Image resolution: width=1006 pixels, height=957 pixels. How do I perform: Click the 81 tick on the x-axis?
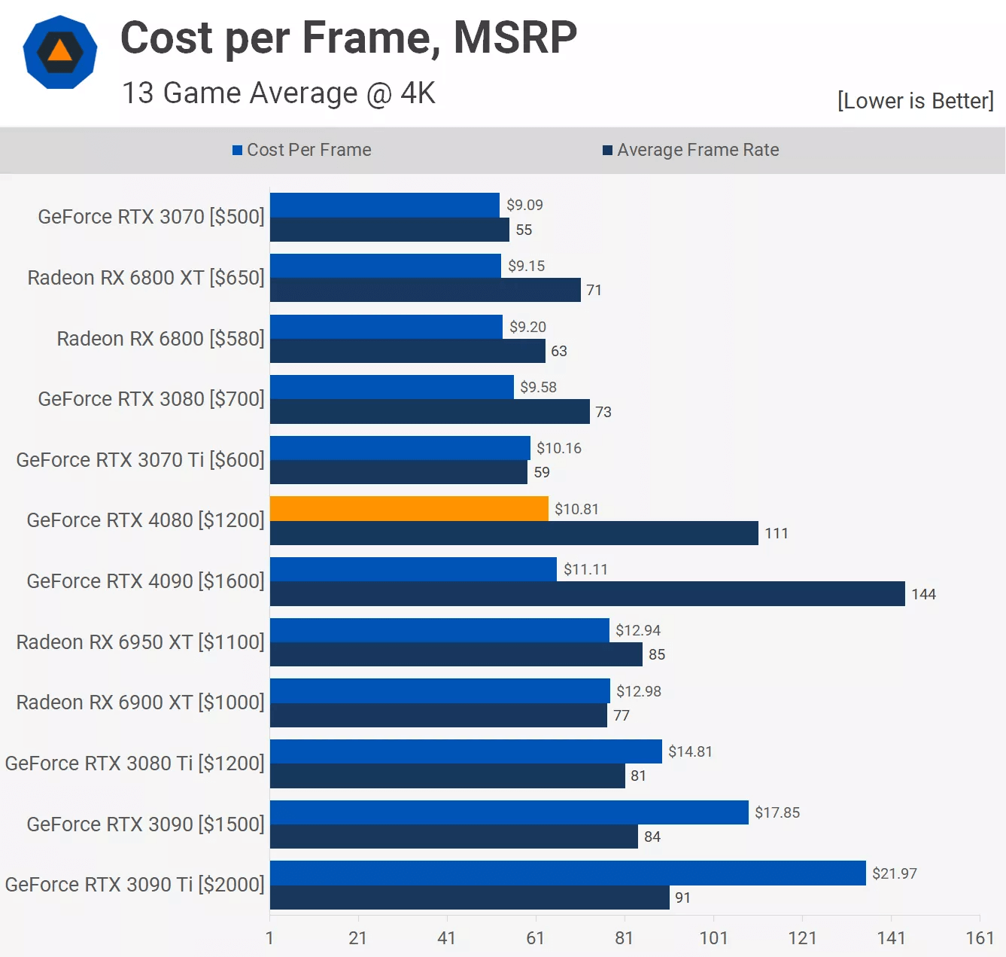coord(624,938)
